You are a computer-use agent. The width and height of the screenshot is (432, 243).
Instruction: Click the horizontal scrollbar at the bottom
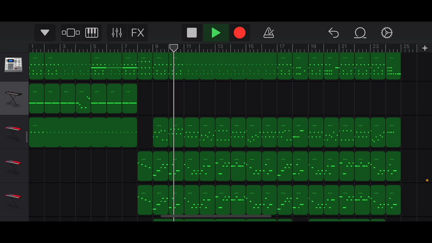[x=216, y=216]
